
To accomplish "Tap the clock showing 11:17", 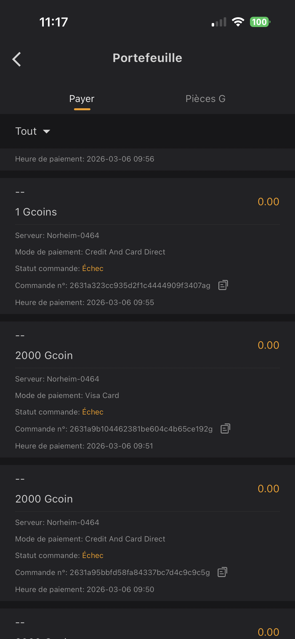I will tap(54, 22).
